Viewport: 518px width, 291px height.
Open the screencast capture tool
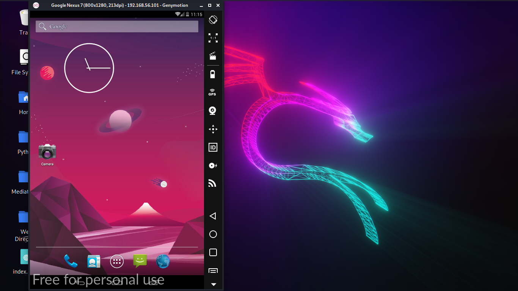(x=213, y=56)
